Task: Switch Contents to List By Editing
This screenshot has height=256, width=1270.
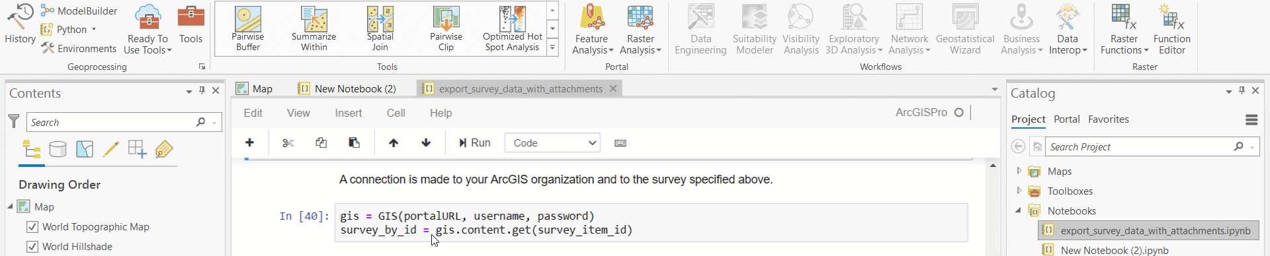Action: tap(111, 150)
